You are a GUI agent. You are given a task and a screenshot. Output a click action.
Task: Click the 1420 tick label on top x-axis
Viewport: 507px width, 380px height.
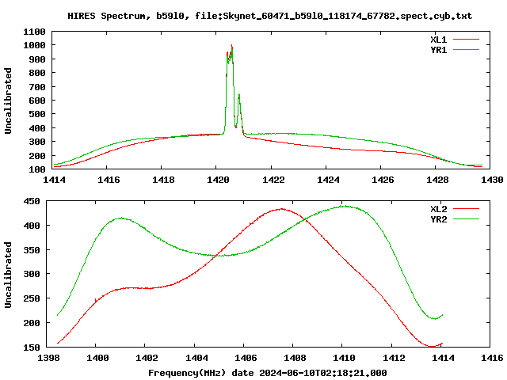(218, 180)
